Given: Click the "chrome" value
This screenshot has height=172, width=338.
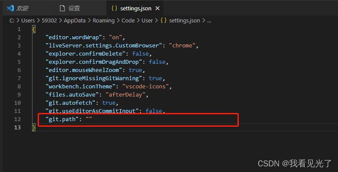Looking at the screenshot, I should (x=182, y=45).
